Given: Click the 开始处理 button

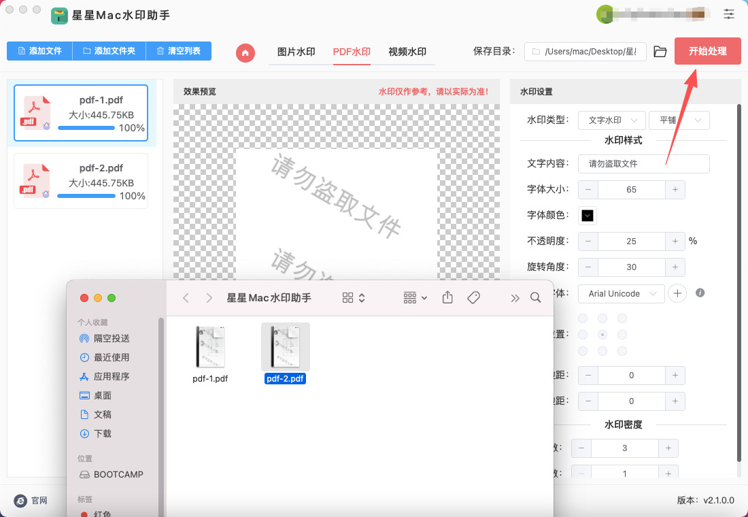Looking at the screenshot, I should coord(707,51).
